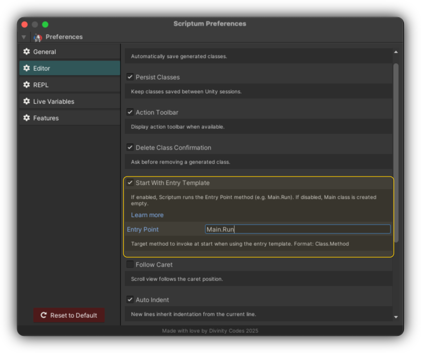Image resolution: width=421 pixels, height=353 pixels.
Task: Click 'Ask before removing a generated class.' text
Action: click(x=181, y=162)
